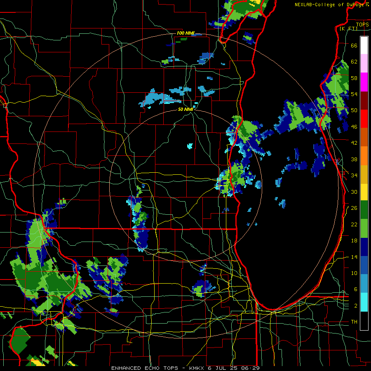The width and height of the screenshot is (371, 371).
Task: Choose legend value 30
Action: click(354, 192)
